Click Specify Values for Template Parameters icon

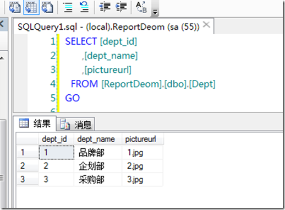click(141, 7)
